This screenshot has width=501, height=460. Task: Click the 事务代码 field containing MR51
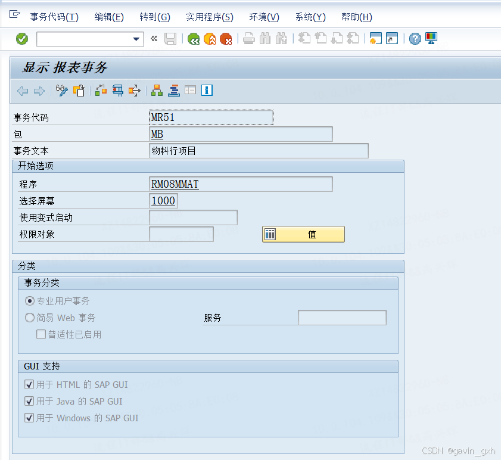click(211, 117)
